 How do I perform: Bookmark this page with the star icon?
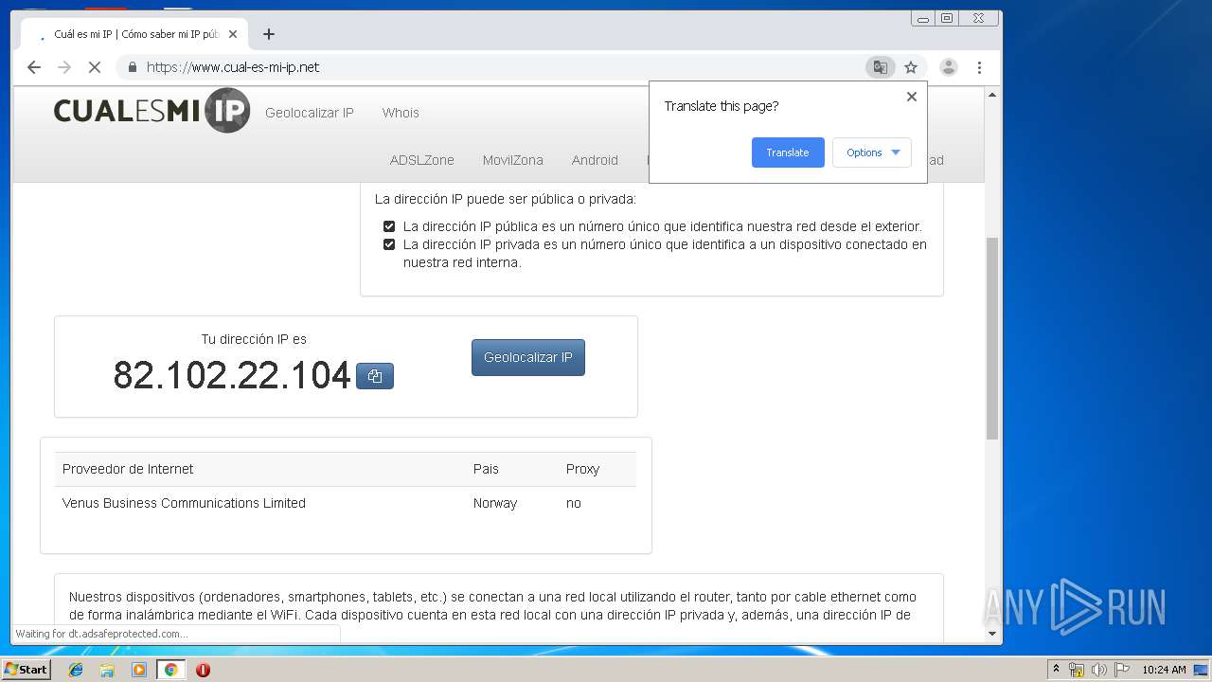911,67
